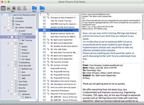This screenshot has height=105, width=144.
Task: Enable the Calendars checkbox
Action: 9,21
